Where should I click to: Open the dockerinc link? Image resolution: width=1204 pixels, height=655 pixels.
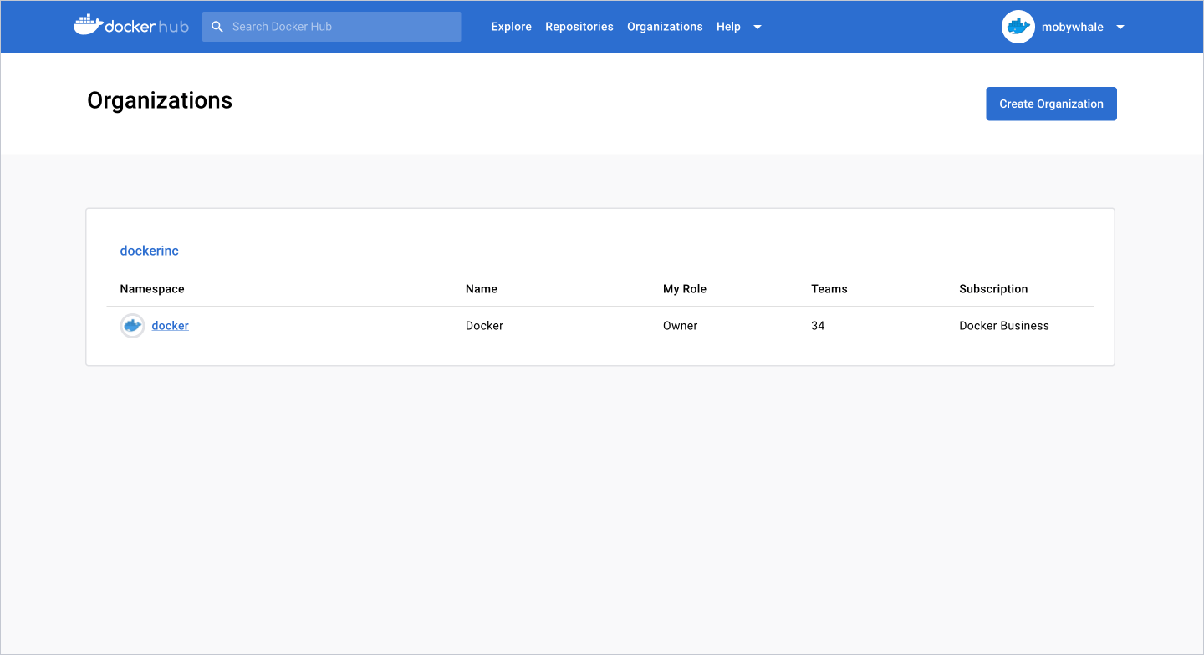click(149, 251)
